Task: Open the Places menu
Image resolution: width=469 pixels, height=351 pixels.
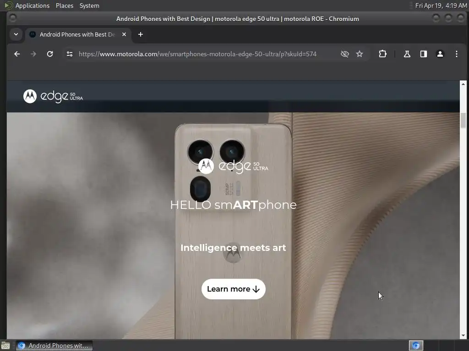Action: [x=64, y=5]
